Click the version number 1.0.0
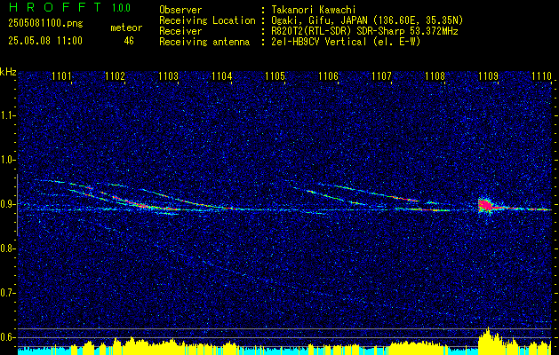 tap(121, 8)
